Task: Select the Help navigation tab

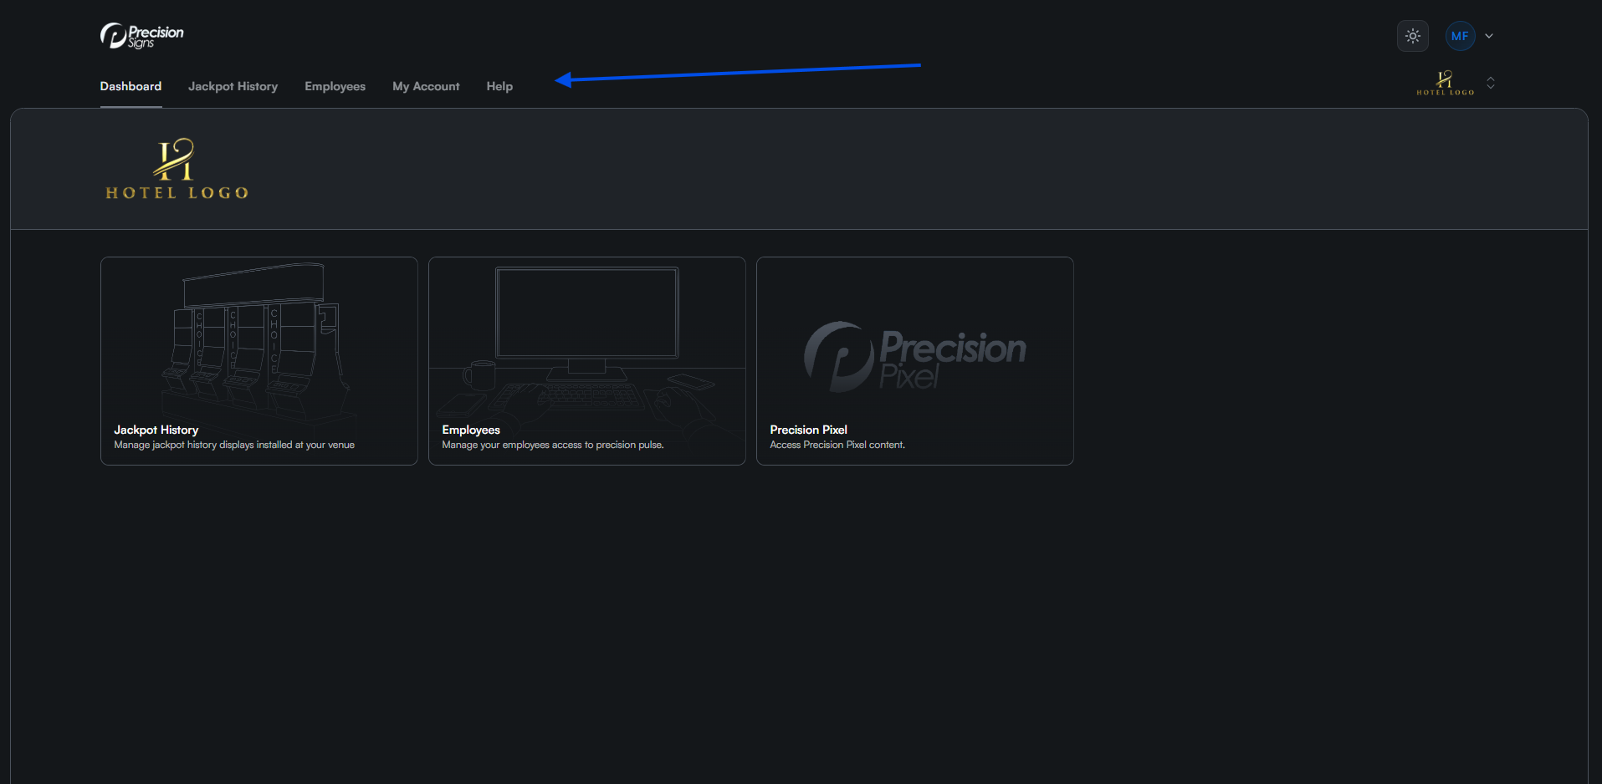Action: 499,86
